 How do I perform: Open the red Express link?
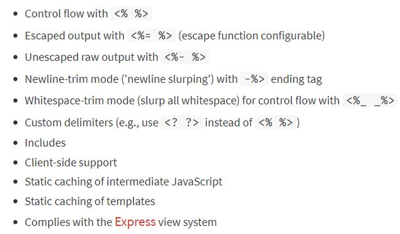tap(135, 222)
